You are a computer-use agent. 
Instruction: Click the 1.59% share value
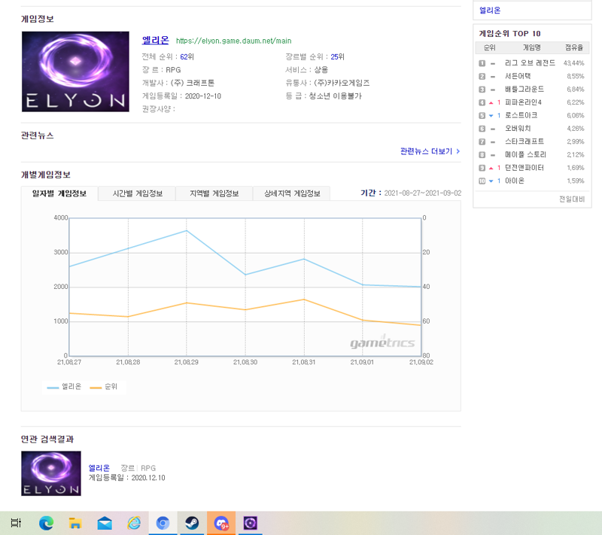click(576, 181)
